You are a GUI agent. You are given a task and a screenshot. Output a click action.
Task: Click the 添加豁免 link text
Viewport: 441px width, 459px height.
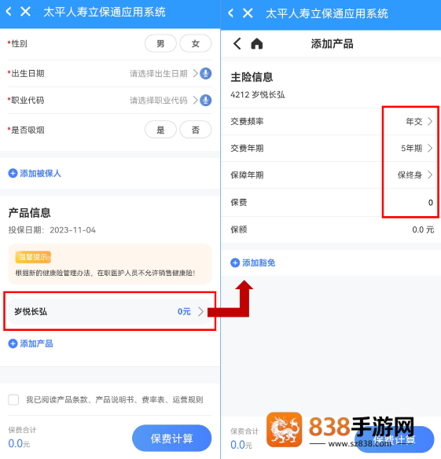[x=259, y=263]
